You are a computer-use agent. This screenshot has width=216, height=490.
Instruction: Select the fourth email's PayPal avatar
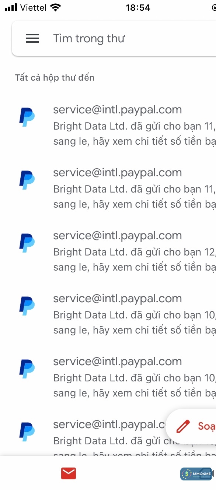[x=27, y=306]
